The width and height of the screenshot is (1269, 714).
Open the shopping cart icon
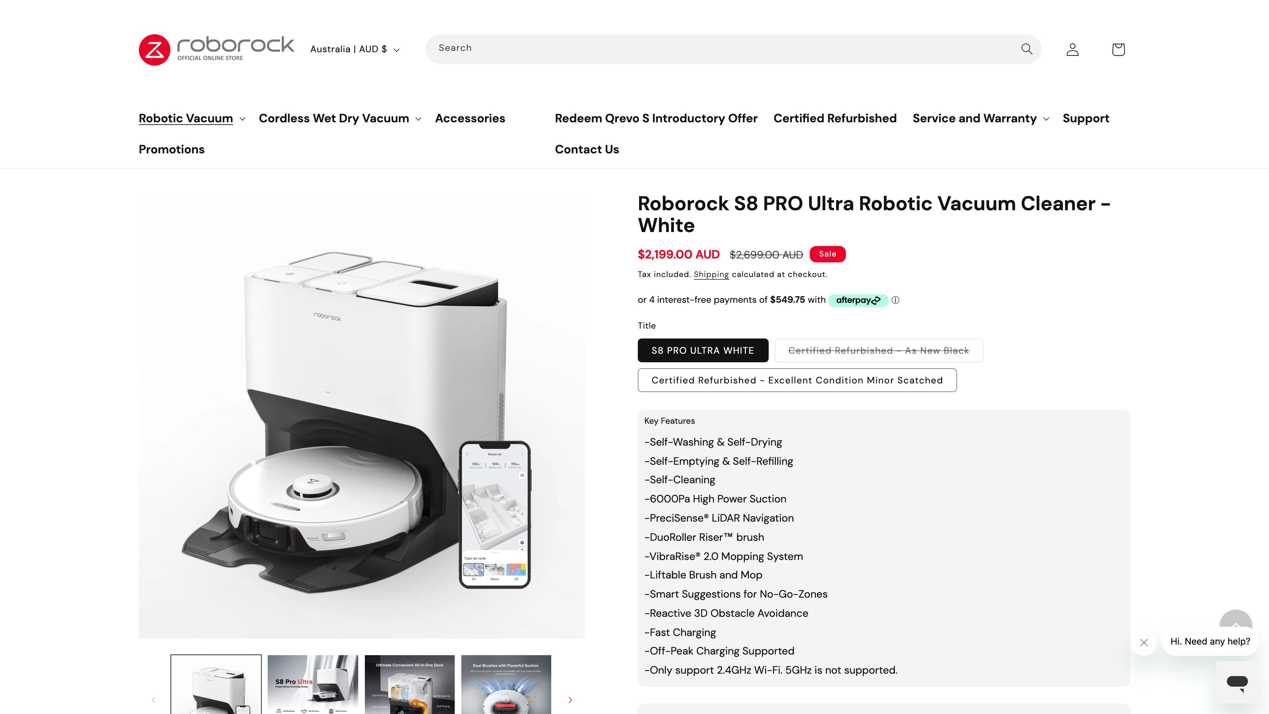(x=1118, y=49)
